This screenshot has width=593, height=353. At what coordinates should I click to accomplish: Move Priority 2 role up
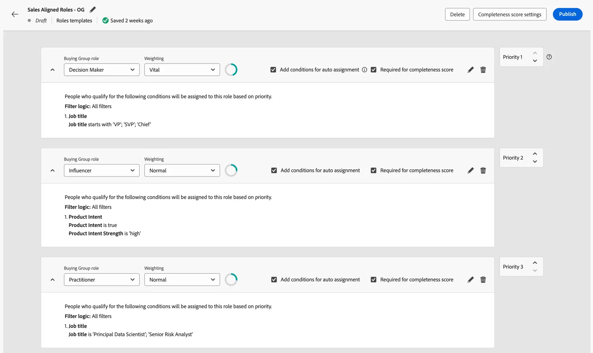535,154
